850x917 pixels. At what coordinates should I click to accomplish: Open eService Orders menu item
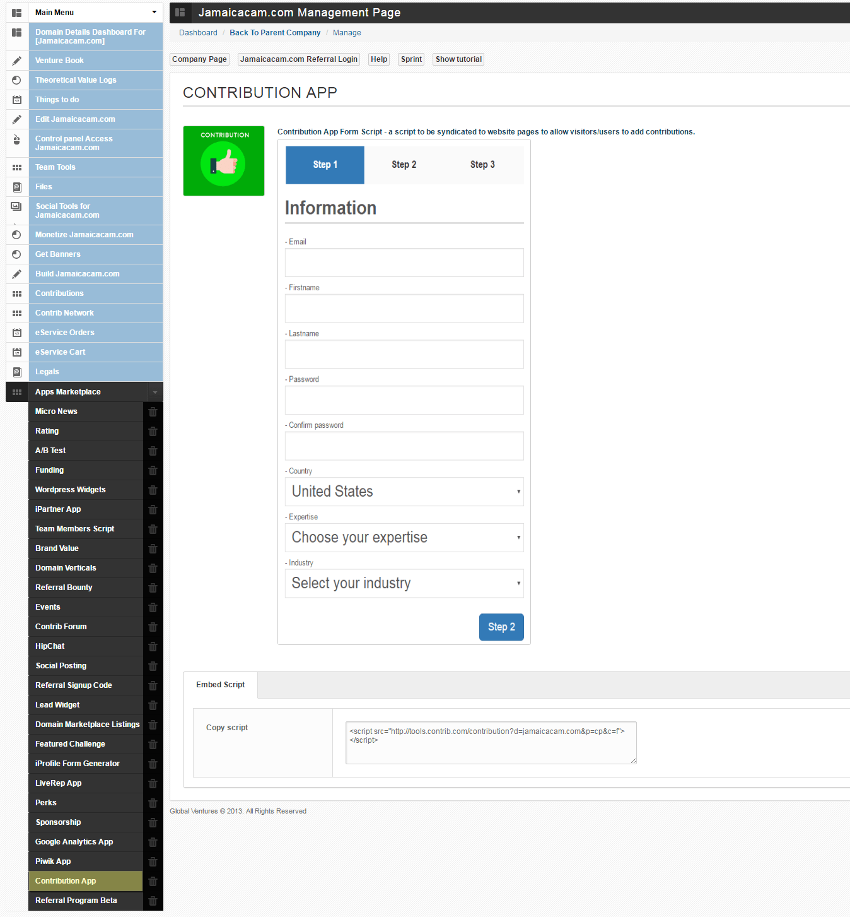[96, 333]
